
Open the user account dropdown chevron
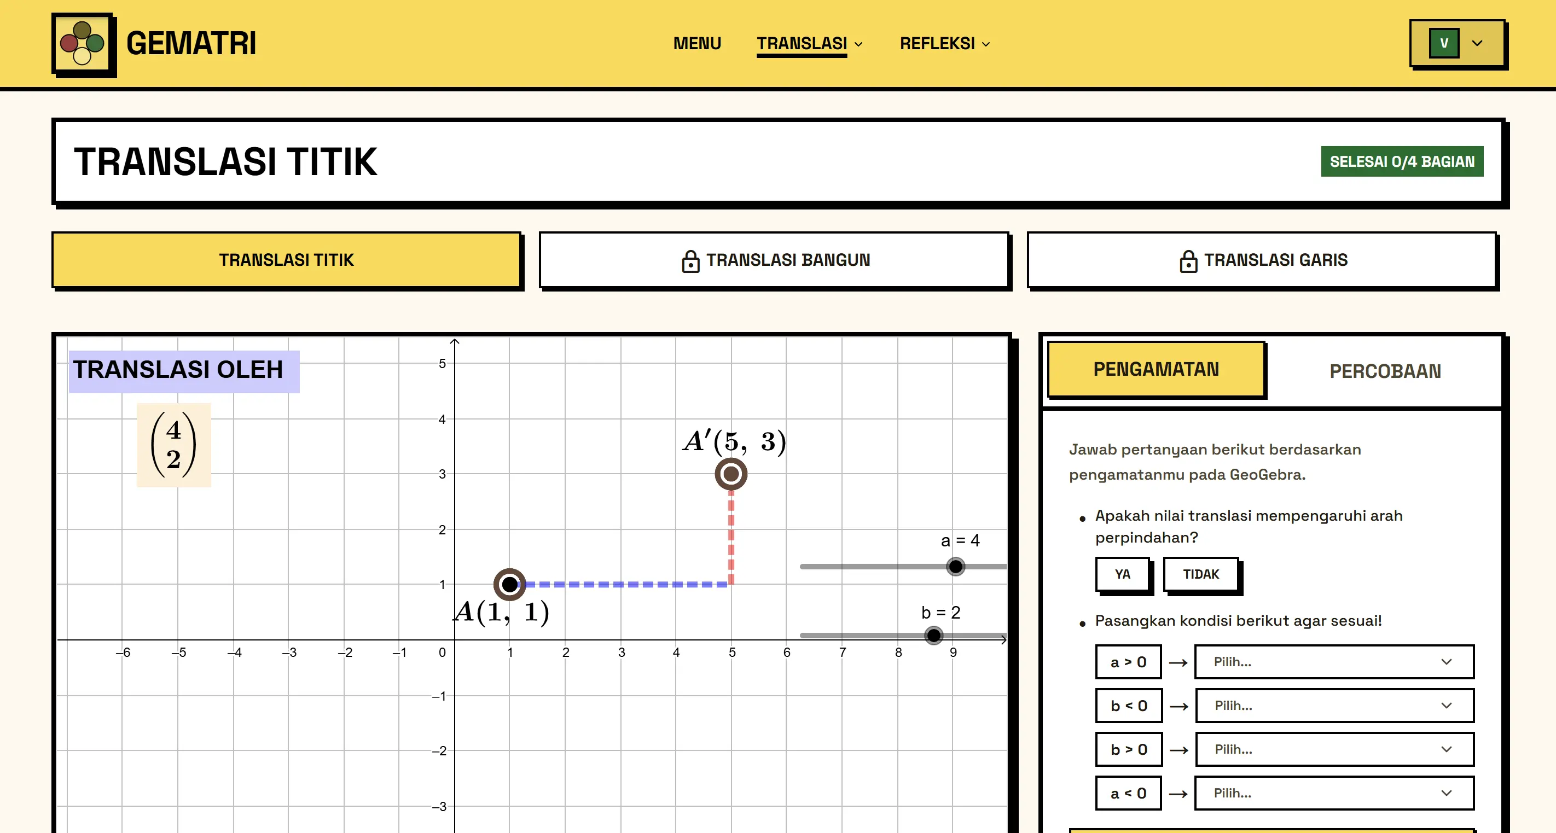[1477, 44]
